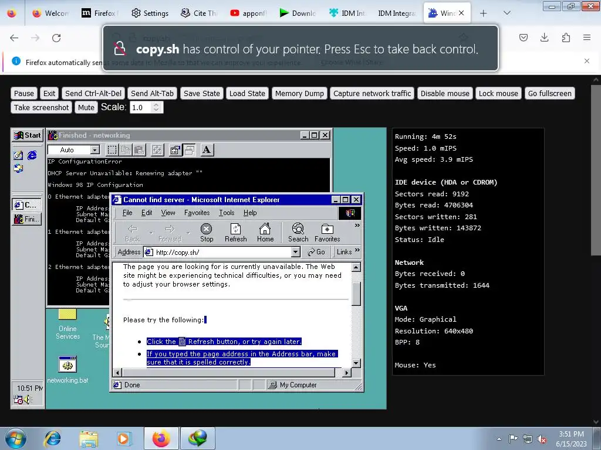601x450 pixels.
Task: Click the Firefox downloads arrow icon
Action: pyautogui.click(x=544, y=37)
